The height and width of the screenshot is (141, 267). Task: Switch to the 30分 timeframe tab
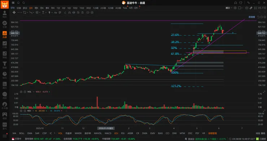88,8
